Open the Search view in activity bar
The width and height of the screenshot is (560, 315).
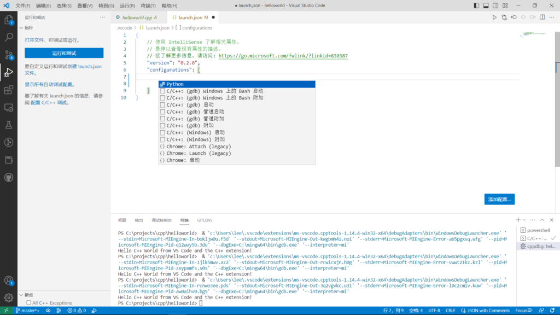point(9,38)
